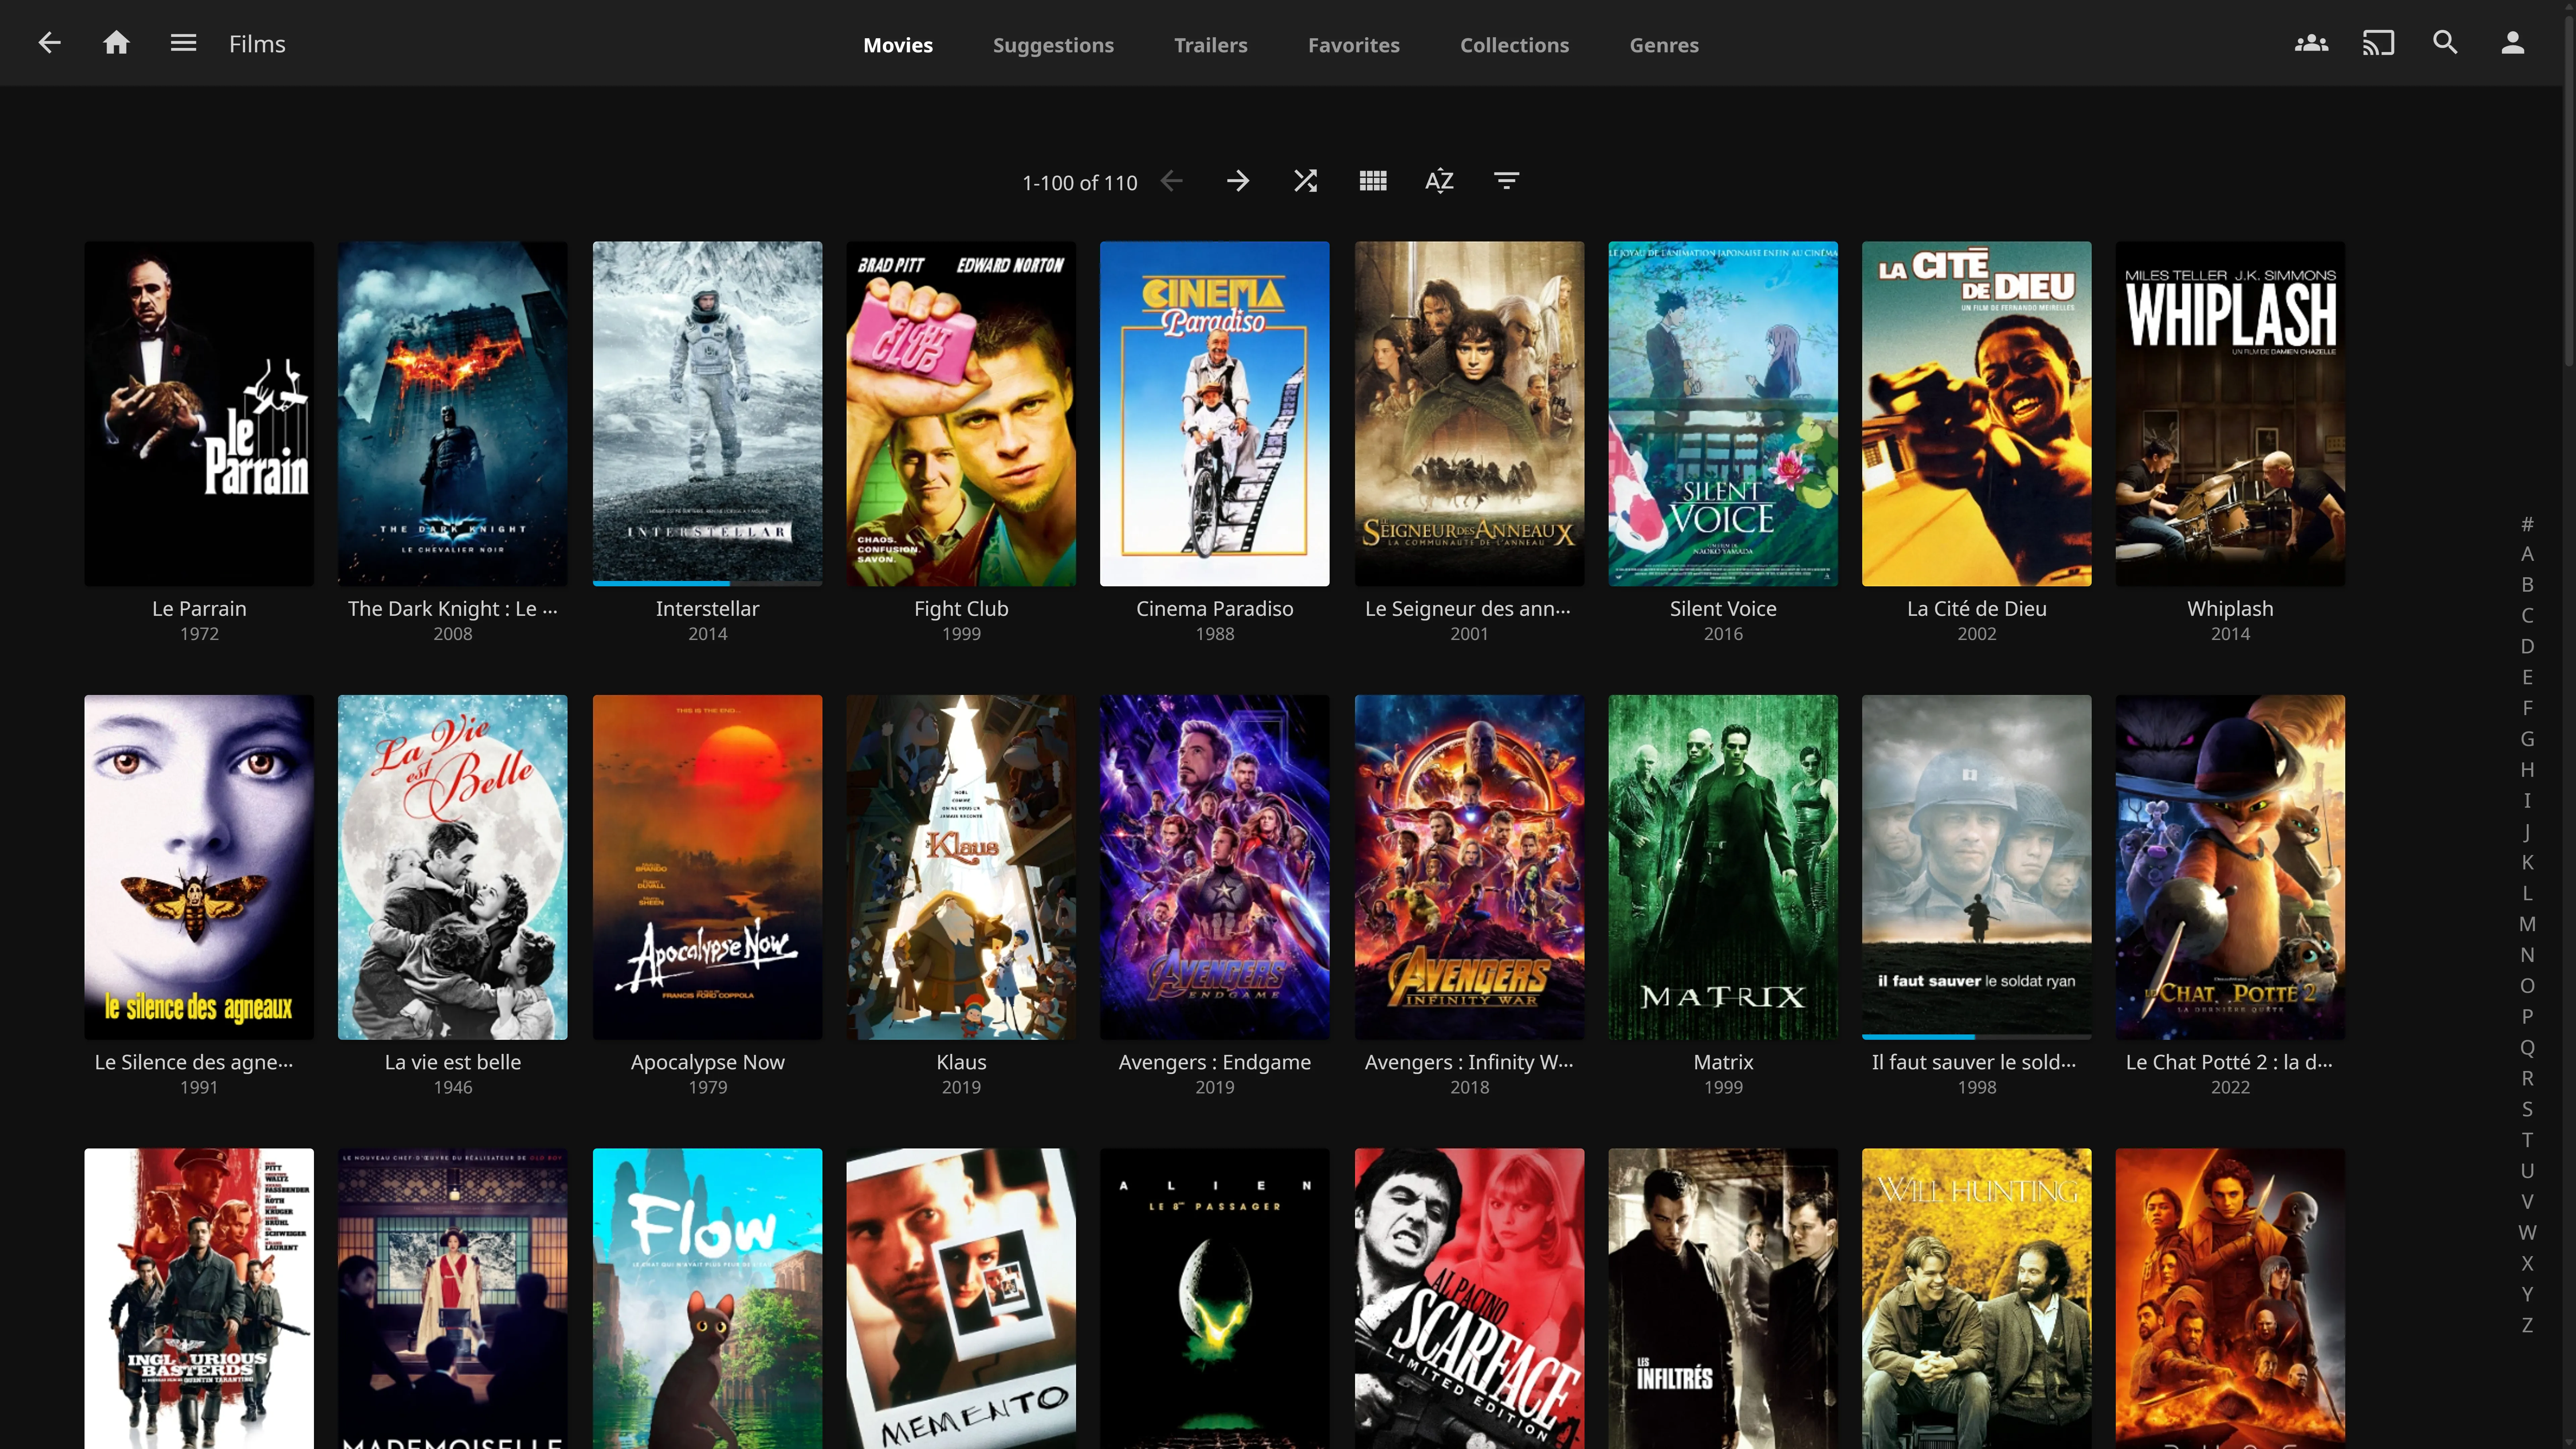Open the Genres tab
The image size is (2576, 1449).
click(1664, 45)
